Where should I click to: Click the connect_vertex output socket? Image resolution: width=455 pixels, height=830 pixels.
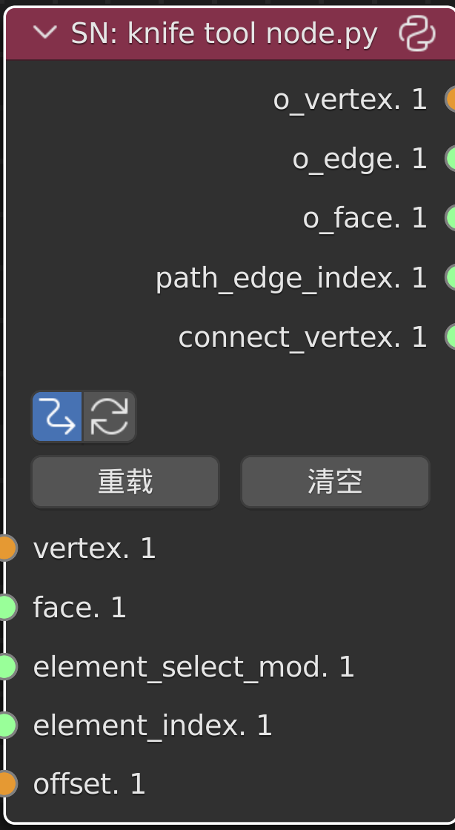coord(451,336)
